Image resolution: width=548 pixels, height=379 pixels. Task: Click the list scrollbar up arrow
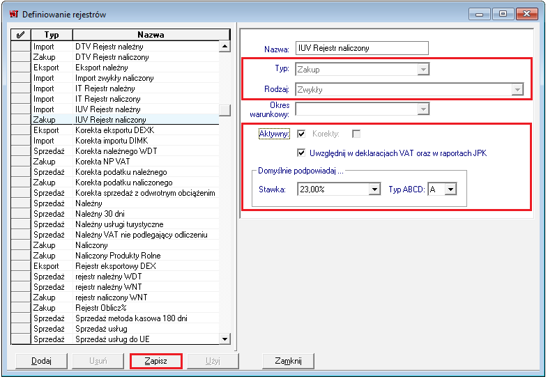224,47
